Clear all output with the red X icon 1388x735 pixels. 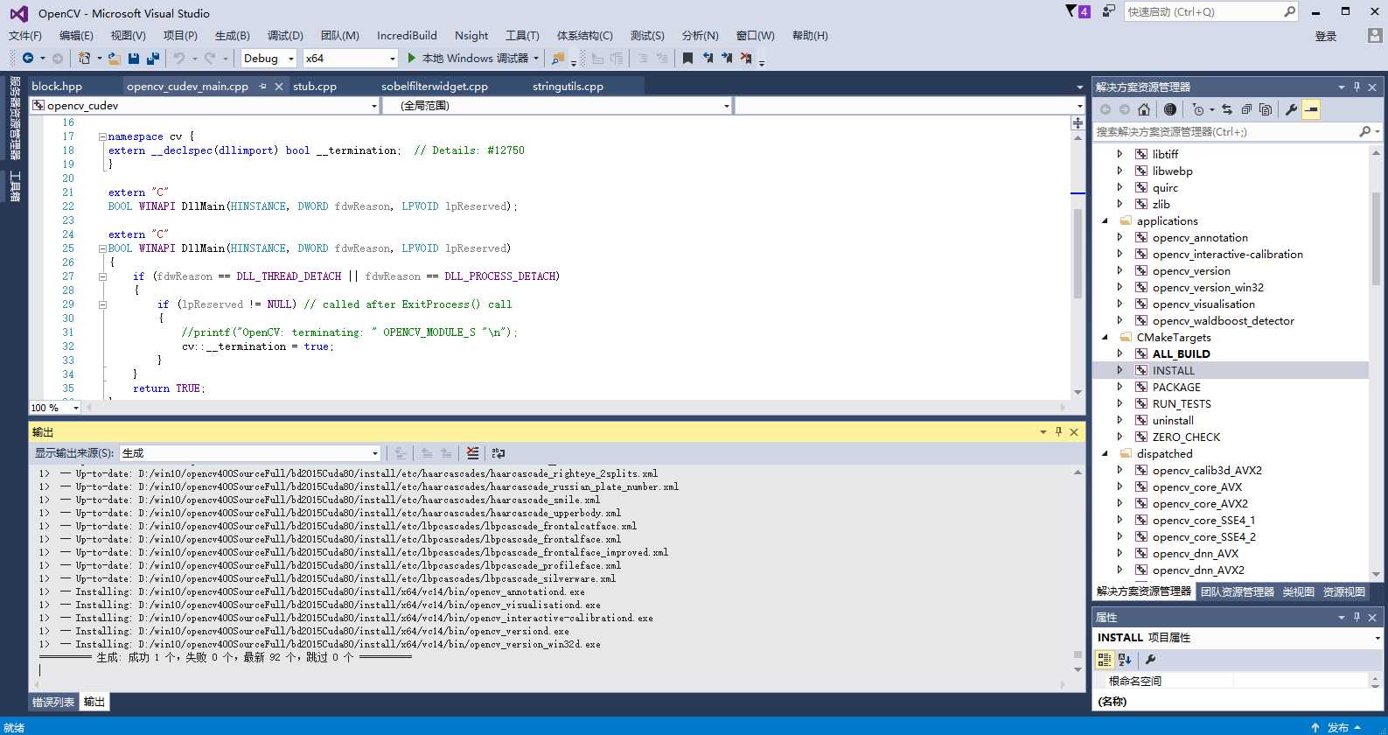(x=472, y=453)
